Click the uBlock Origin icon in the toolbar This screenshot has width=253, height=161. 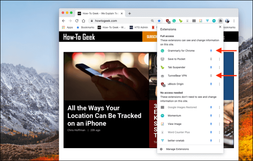[x=167, y=21]
